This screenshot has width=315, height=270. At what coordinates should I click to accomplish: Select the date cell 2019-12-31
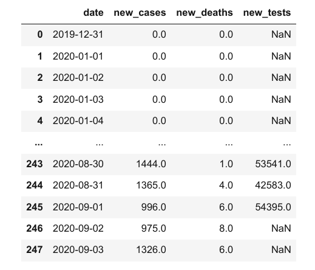pyautogui.click(x=78, y=35)
